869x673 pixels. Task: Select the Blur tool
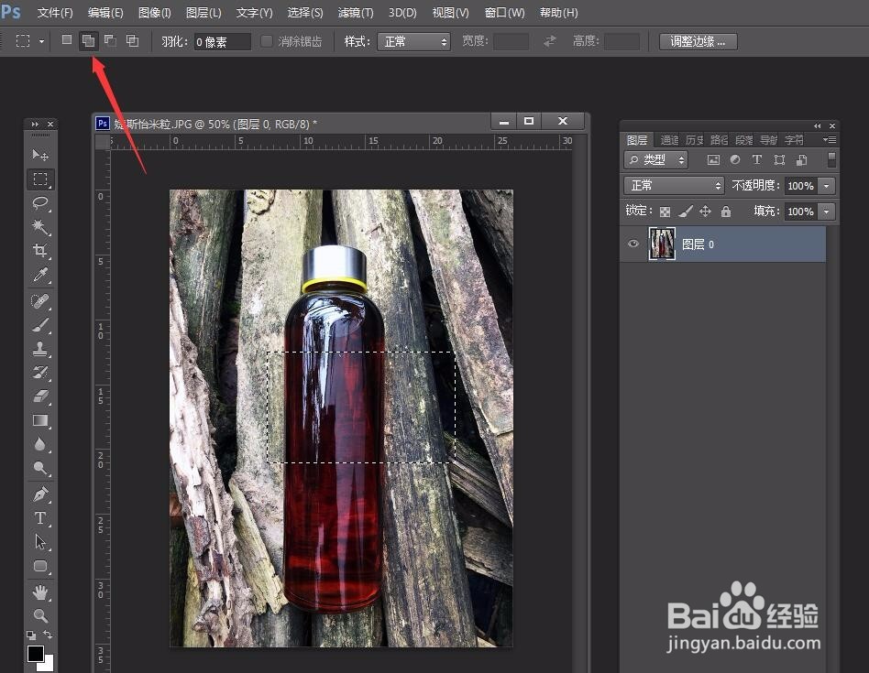point(40,444)
